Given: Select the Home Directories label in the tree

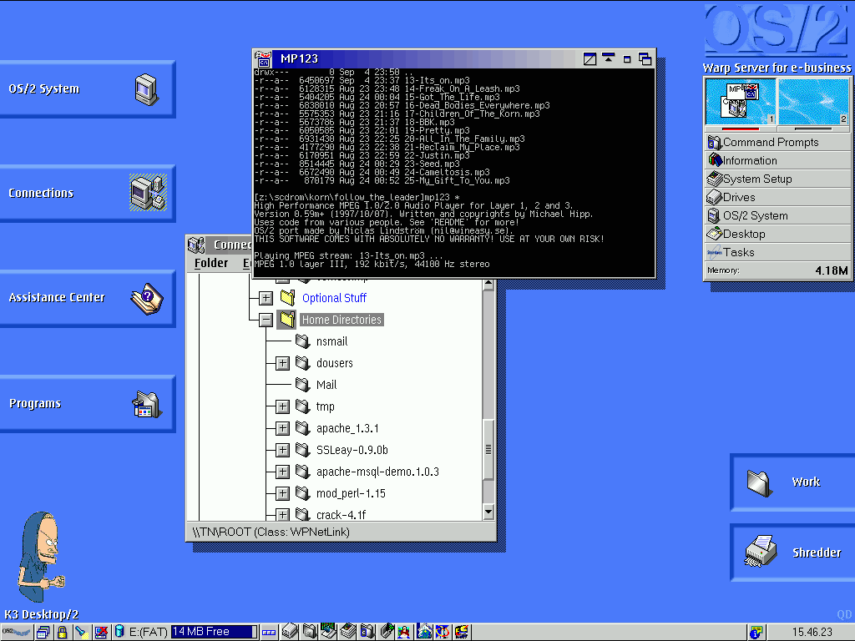Looking at the screenshot, I should [x=341, y=320].
